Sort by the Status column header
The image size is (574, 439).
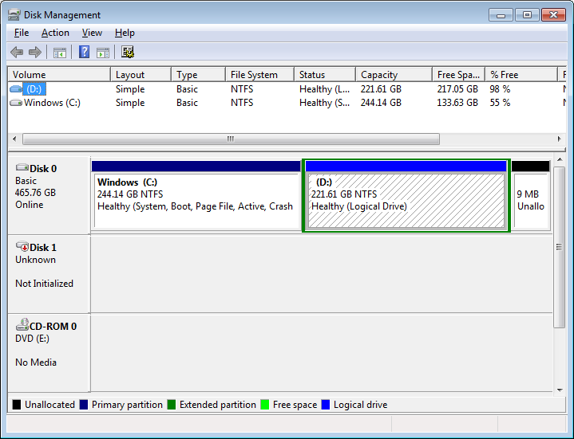tap(325, 75)
